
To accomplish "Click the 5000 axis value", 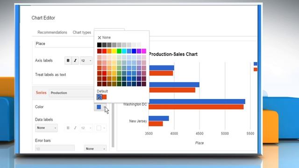I will pyautogui.click(x=225, y=133).
